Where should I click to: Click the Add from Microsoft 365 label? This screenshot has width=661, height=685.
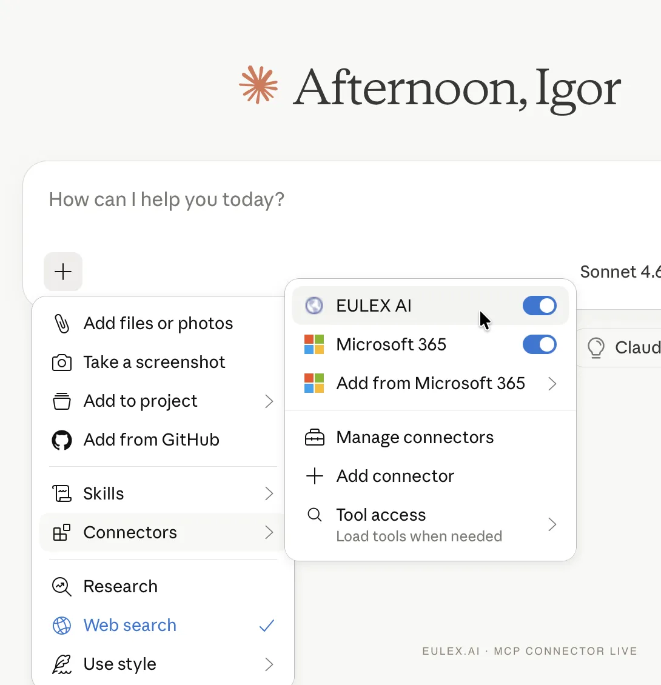tap(431, 383)
